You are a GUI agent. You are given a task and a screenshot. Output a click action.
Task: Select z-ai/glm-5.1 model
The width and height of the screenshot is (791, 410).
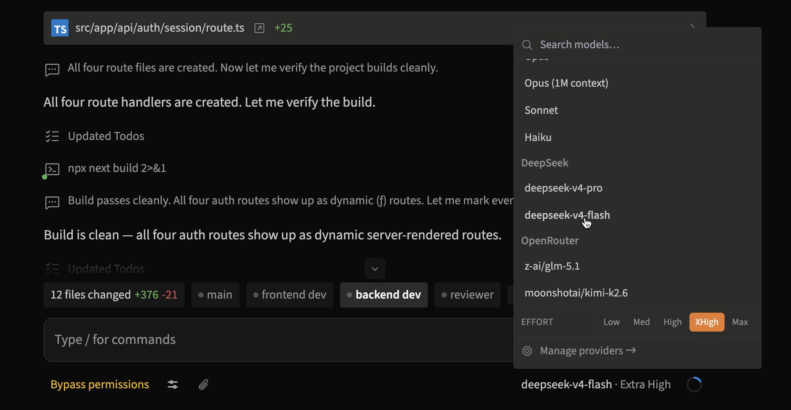[637, 266]
